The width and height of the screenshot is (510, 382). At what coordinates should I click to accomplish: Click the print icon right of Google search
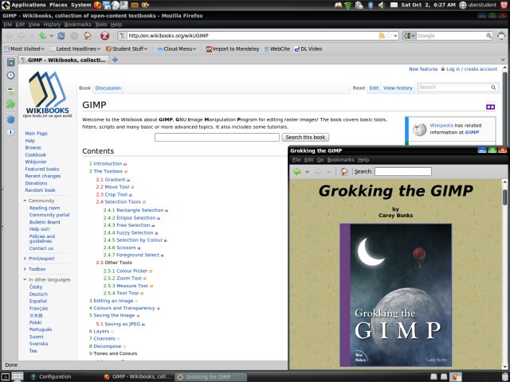pyautogui.click(x=501, y=36)
